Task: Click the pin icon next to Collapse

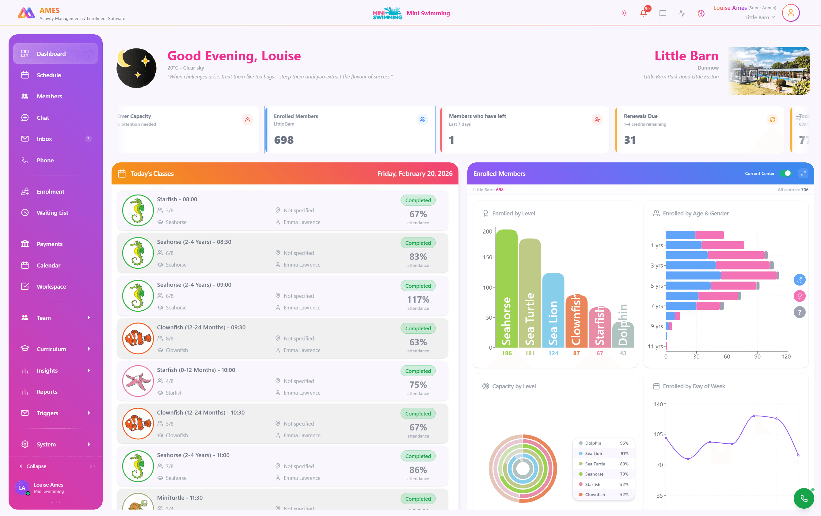Action: point(92,466)
